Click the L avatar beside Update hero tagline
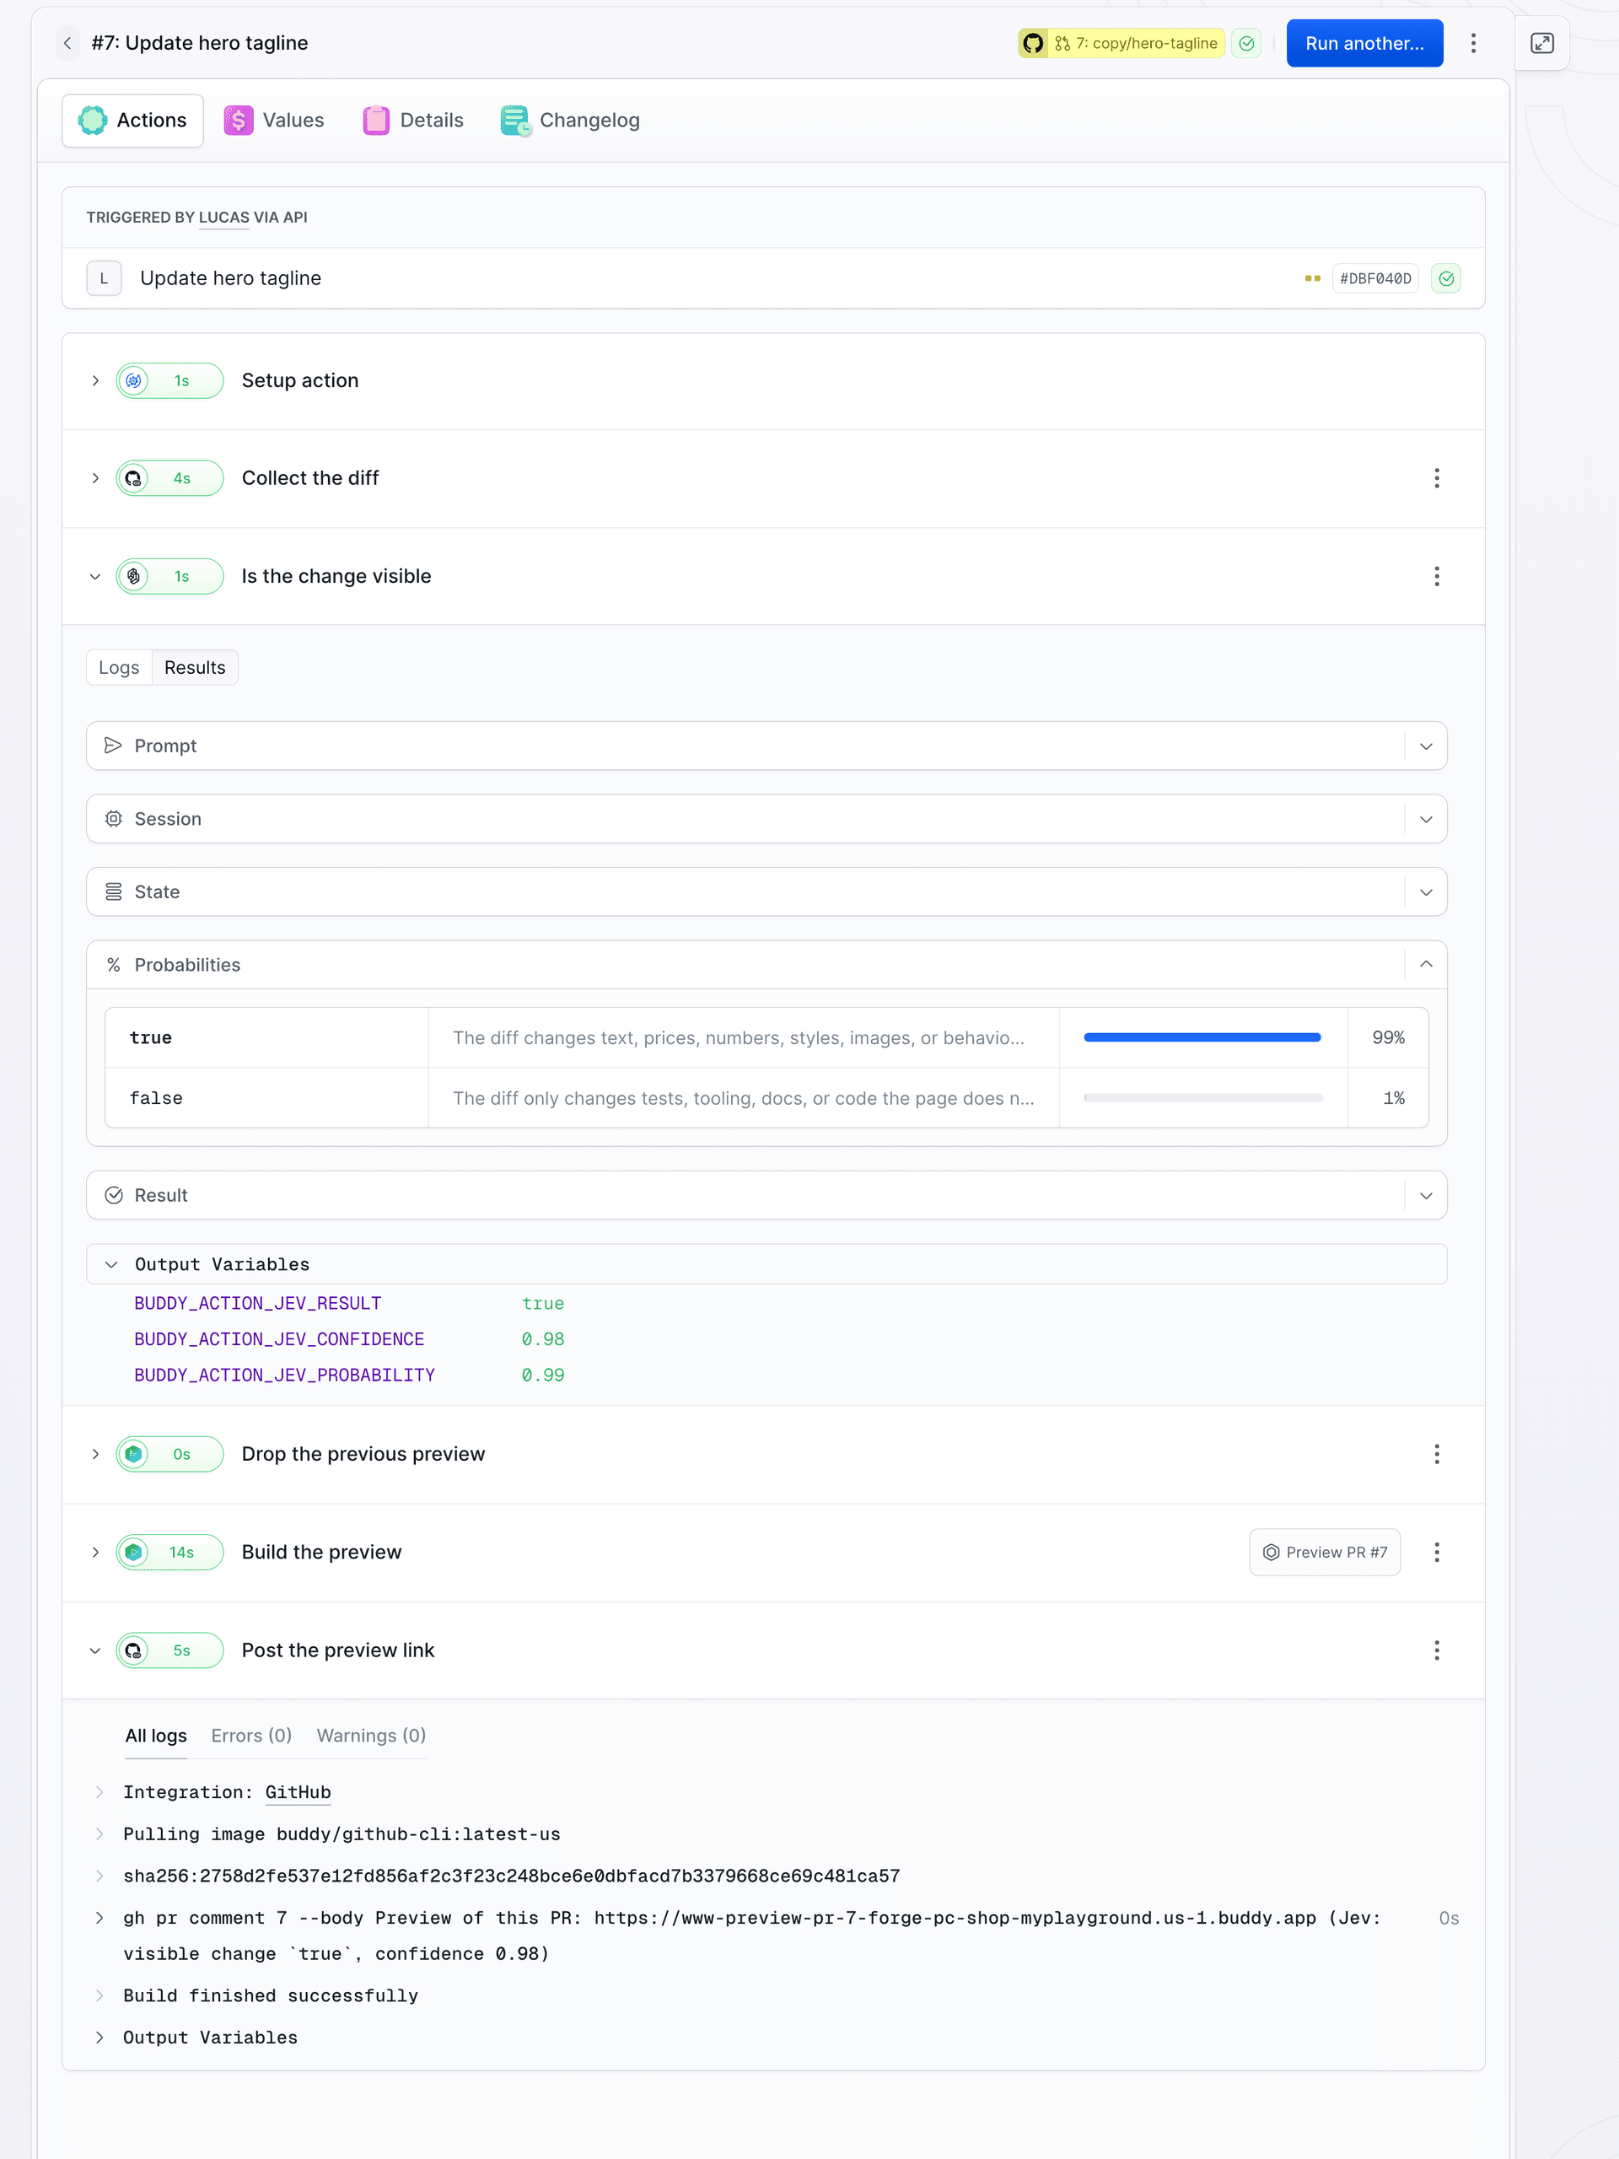The height and width of the screenshot is (2159, 1619). (105, 278)
